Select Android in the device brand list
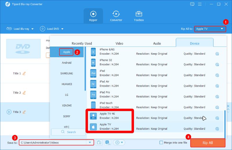The image size is (232, 150). click(x=67, y=63)
